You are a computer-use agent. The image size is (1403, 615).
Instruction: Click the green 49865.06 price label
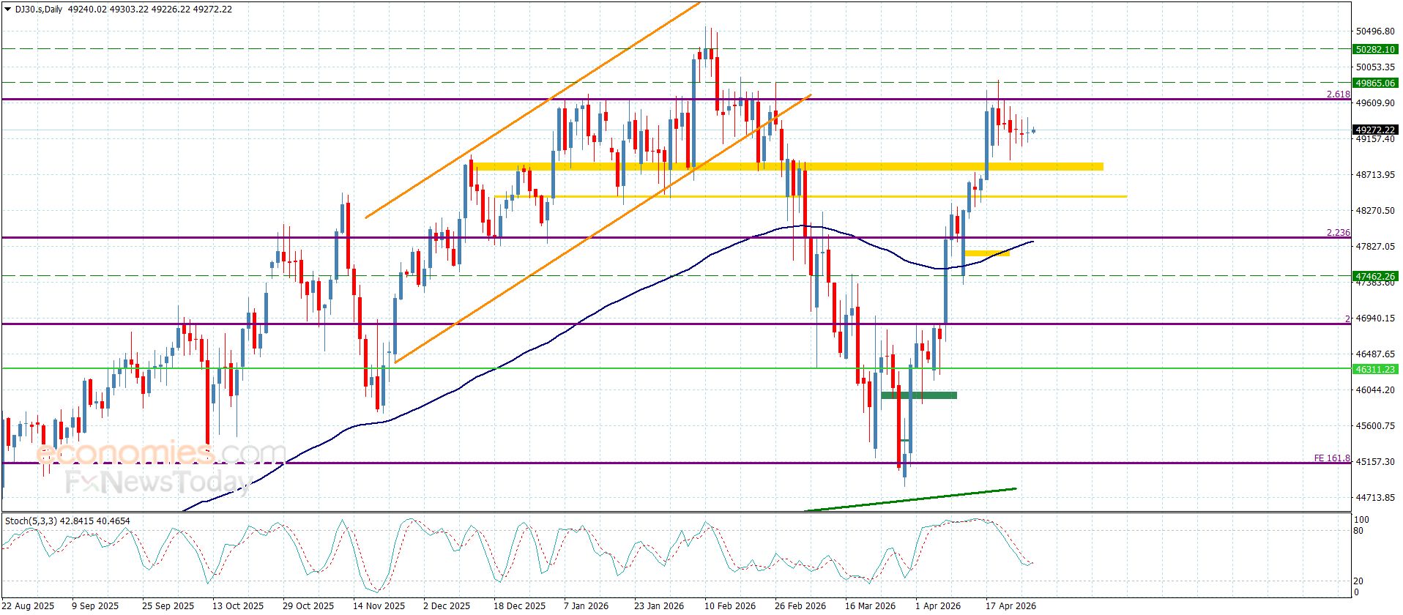coord(1374,83)
